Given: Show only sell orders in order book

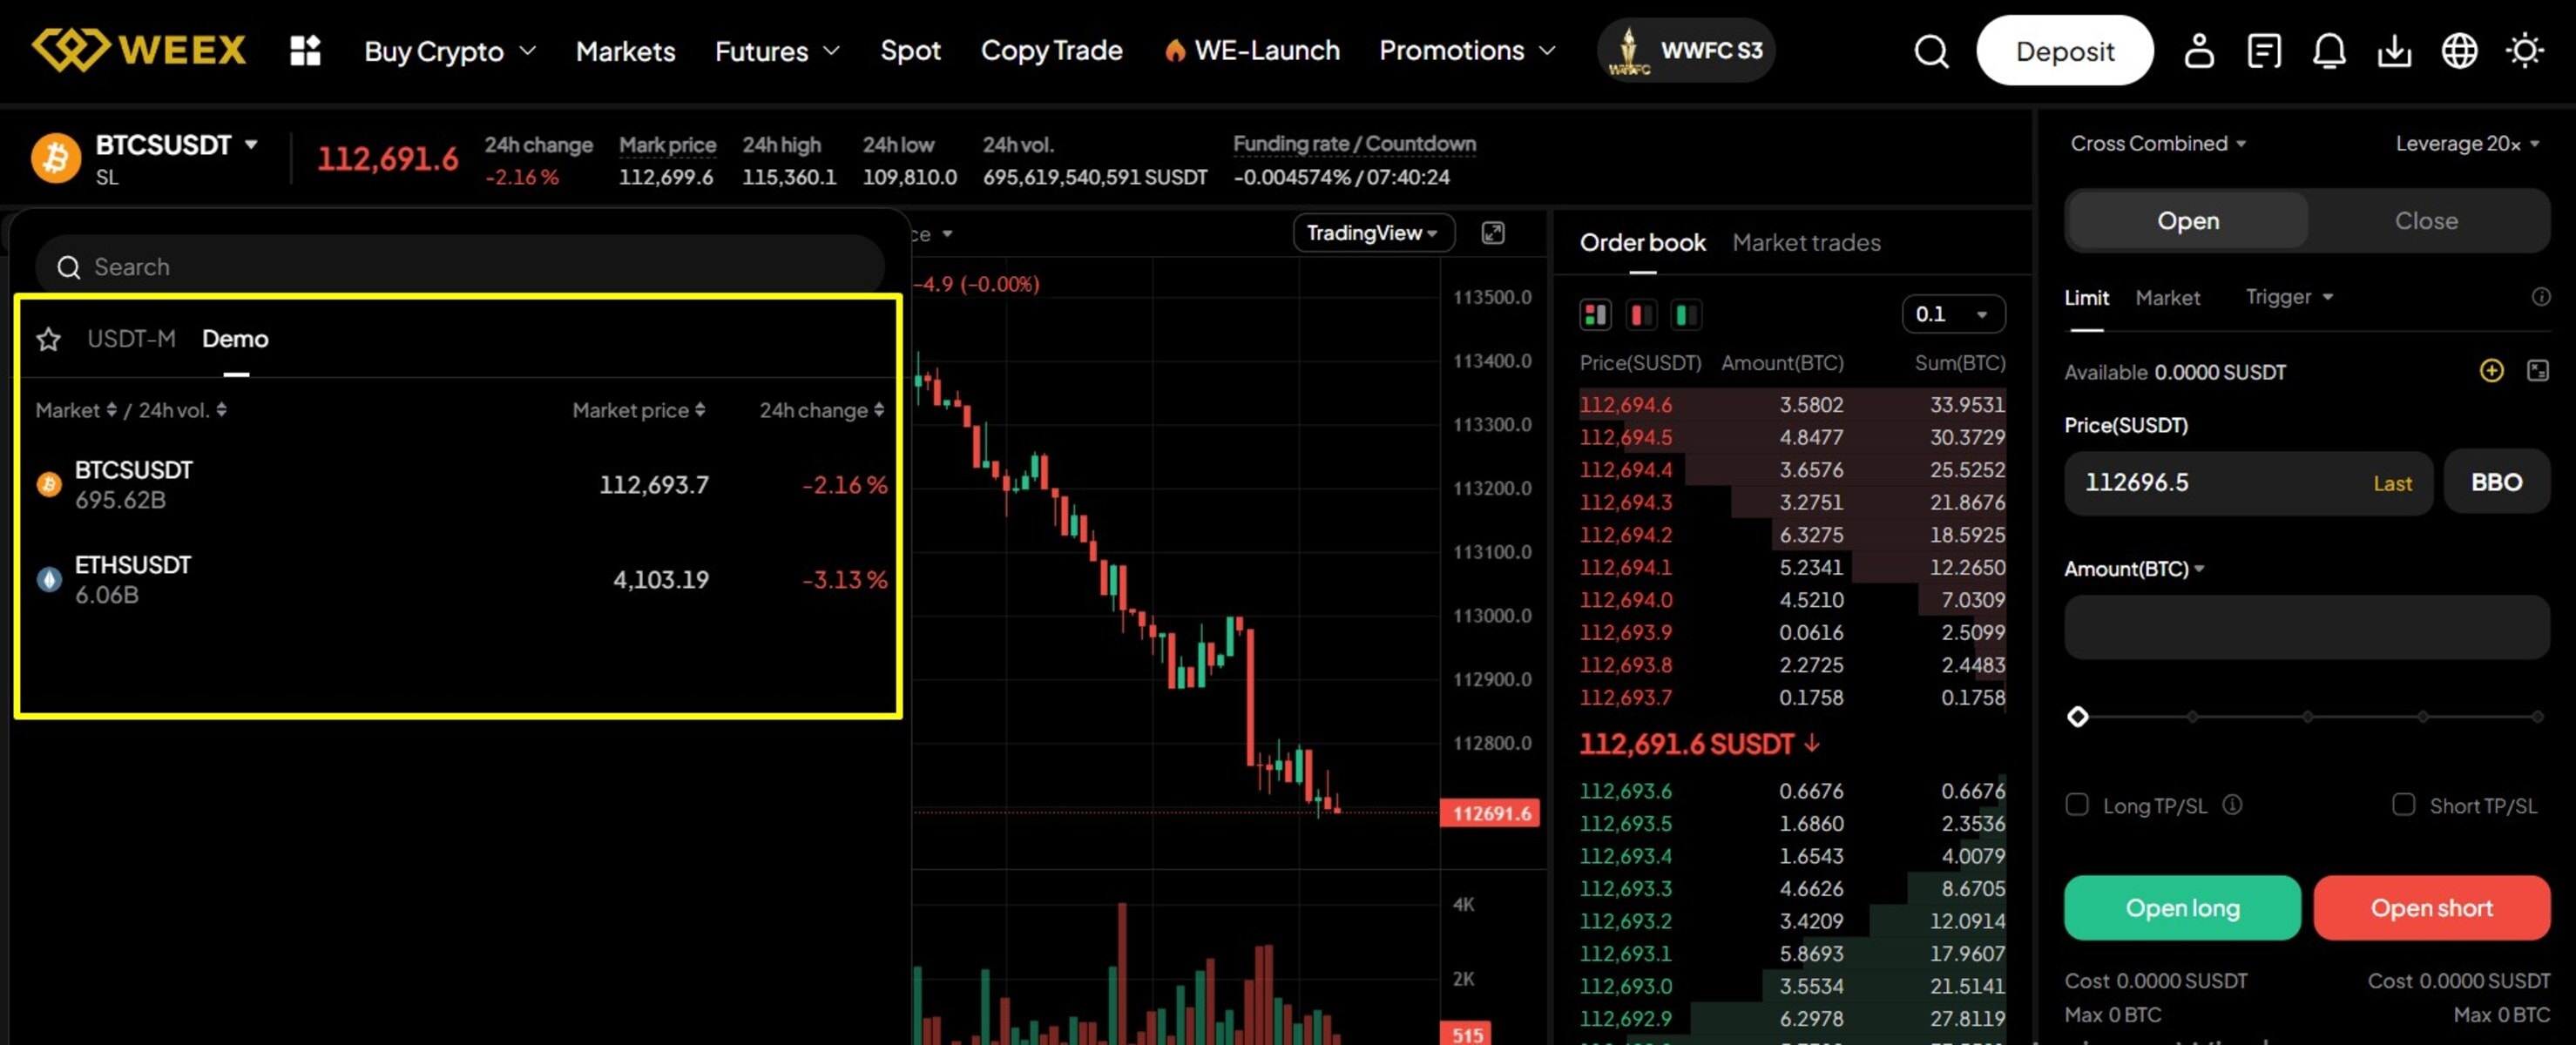Looking at the screenshot, I should click(1641, 316).
